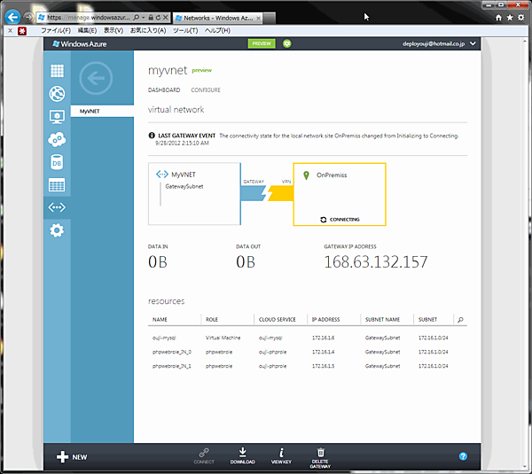Open the browser Tools gear icon

tap(521, 18)
